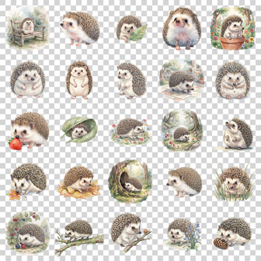The image size is (261, 261).
Task: Choose the hedgehog resting on a pile of autumn leaves
Action: [79, 183]
